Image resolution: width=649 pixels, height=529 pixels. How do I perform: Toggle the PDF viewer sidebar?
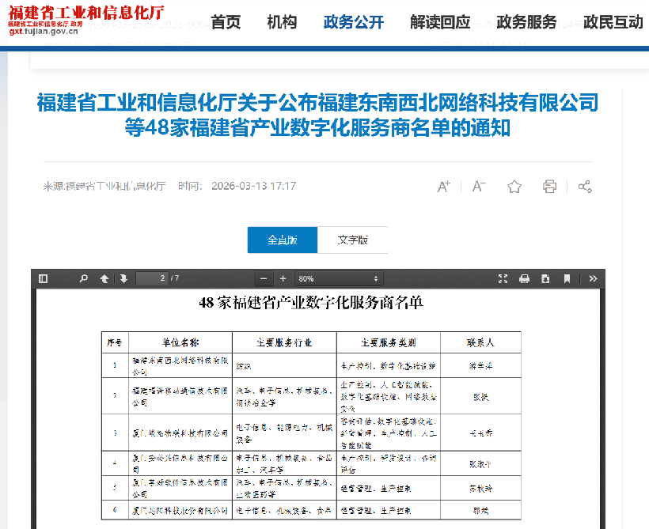(x=44, y=278)
